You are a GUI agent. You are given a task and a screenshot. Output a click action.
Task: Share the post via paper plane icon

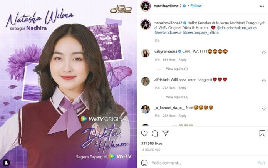point(166,133)
